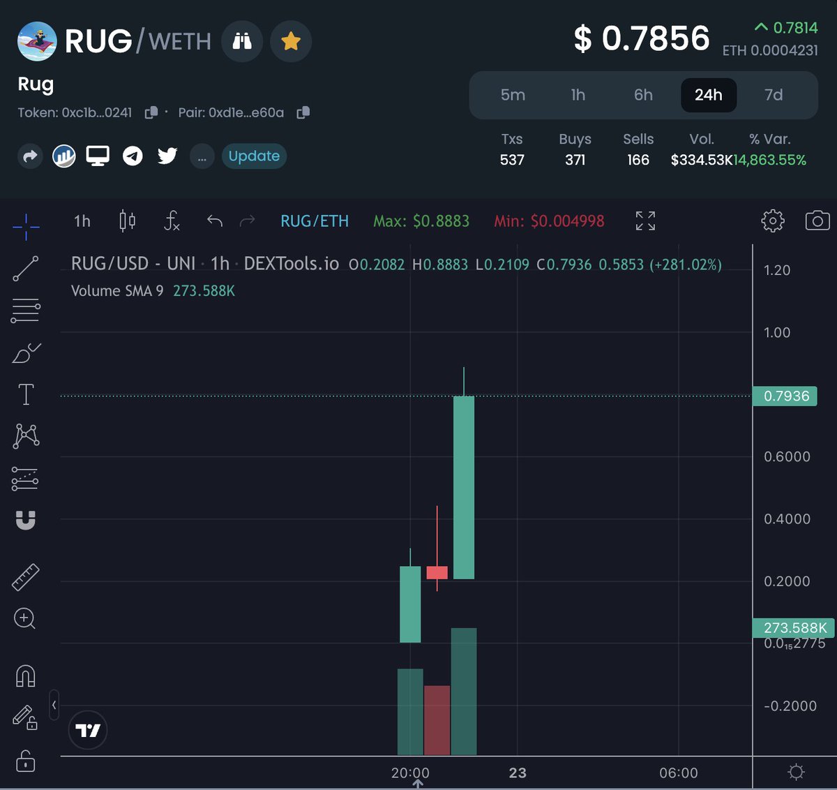Open the text annotation tool
The image size is (837, 790).
coord(26,394)
